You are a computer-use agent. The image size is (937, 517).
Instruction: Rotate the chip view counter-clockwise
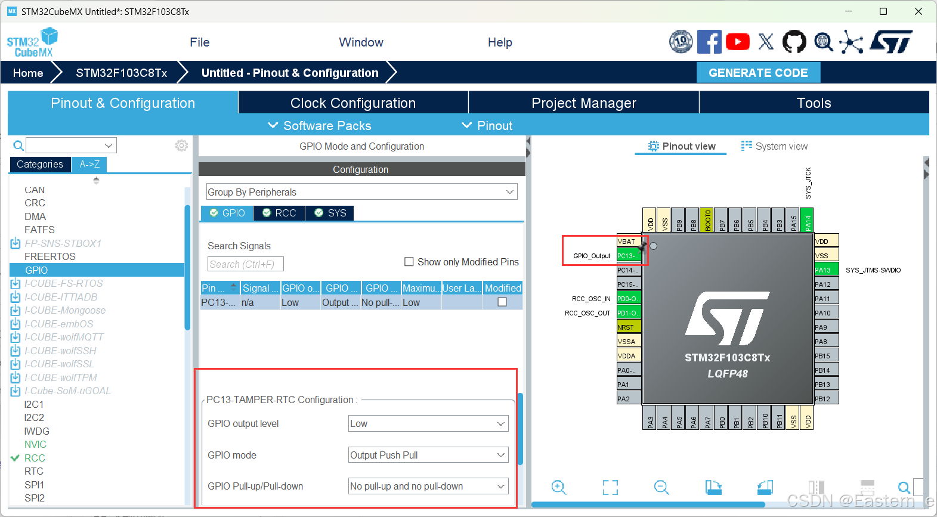765,487
